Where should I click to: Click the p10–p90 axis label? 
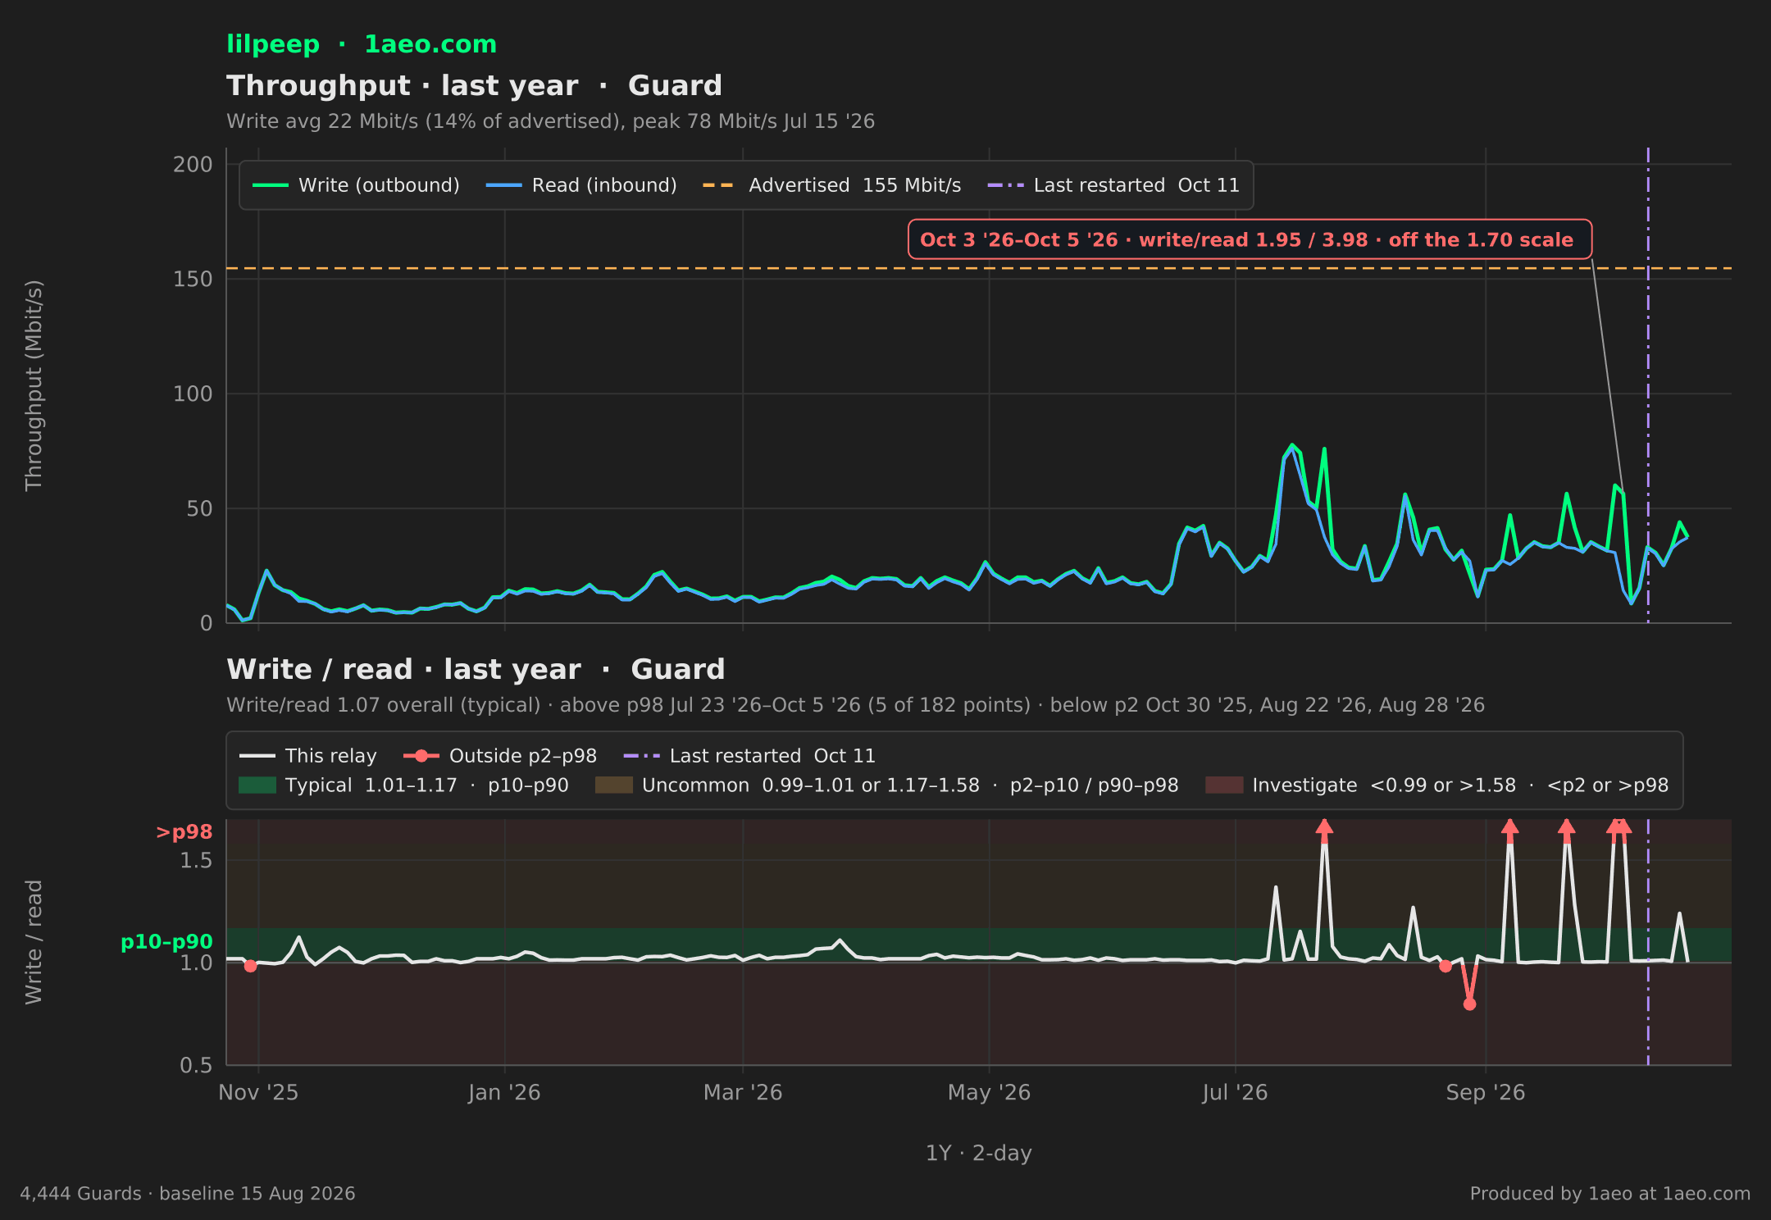pos(166,942)
